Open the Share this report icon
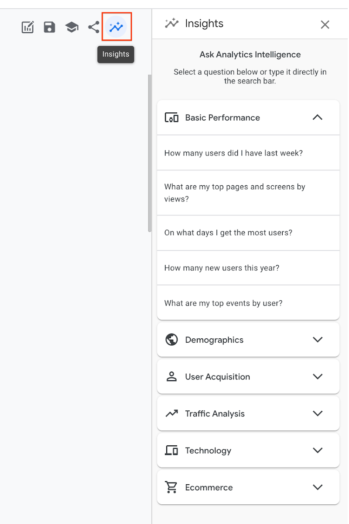Screen dimensions: 349x524 pos(94,28)
